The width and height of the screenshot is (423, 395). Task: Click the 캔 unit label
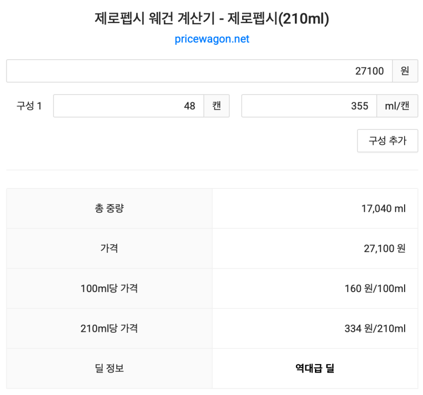pyautogui.click(x=217, y=106)
